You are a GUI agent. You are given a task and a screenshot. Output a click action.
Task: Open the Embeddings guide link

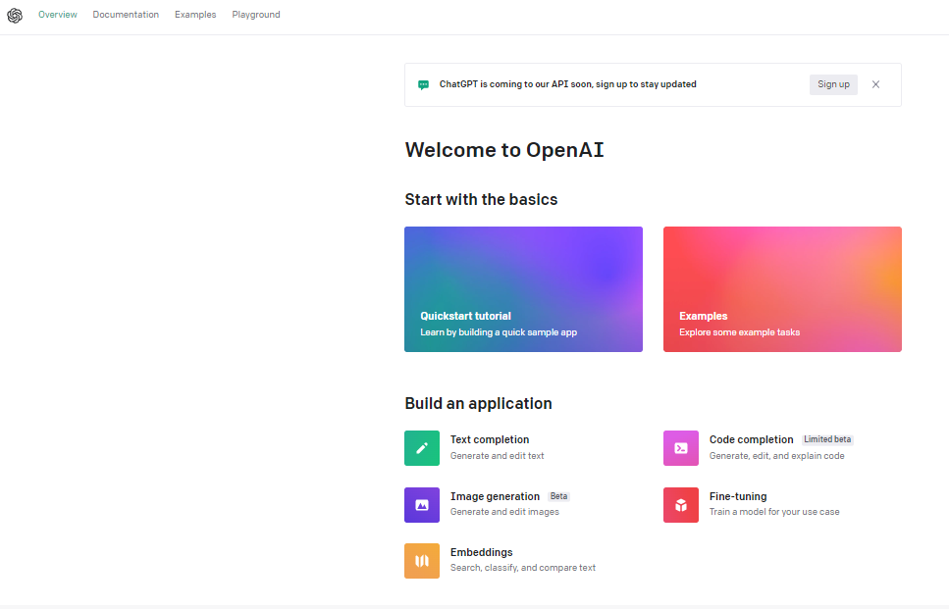tap(481, 552)
